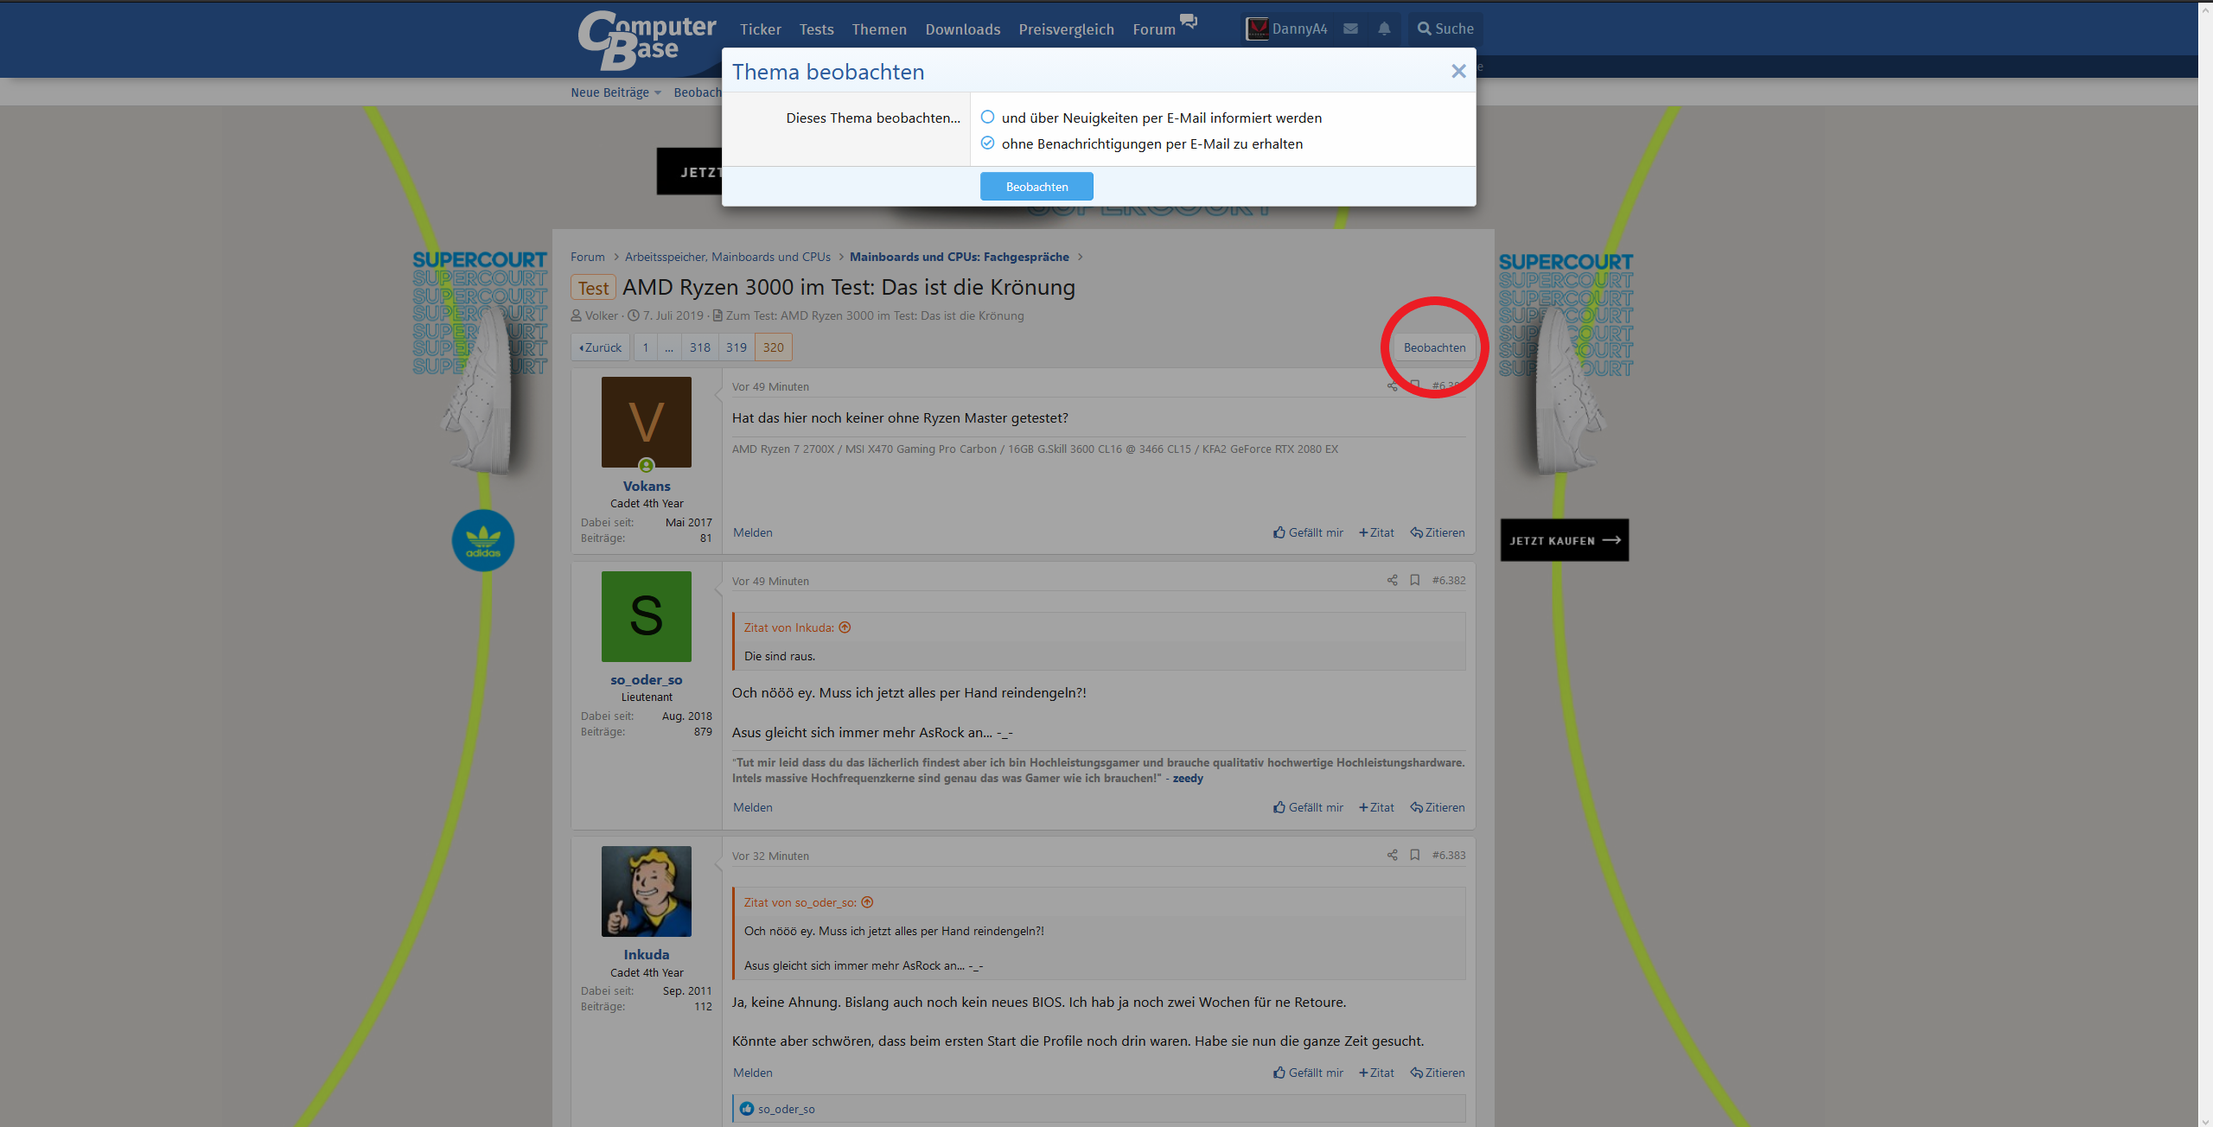The image size is (2213, 1127).
Task: Like so_oder_so's post with Gefällt mir
Action: [1308, 807]
